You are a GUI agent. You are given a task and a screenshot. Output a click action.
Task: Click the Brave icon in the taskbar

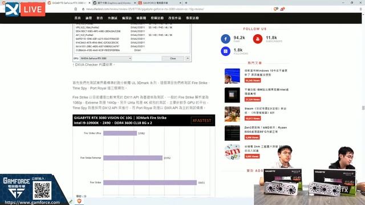[x=79, y=201]
